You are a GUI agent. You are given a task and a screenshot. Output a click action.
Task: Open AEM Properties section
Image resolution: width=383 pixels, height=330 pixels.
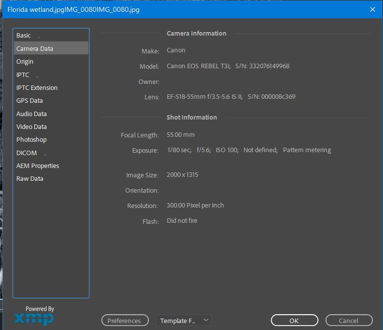(x=51, y=165)
